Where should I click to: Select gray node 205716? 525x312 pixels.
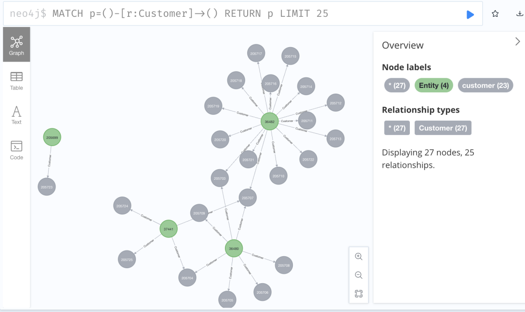pyautogui.click(x=271, y=84)
